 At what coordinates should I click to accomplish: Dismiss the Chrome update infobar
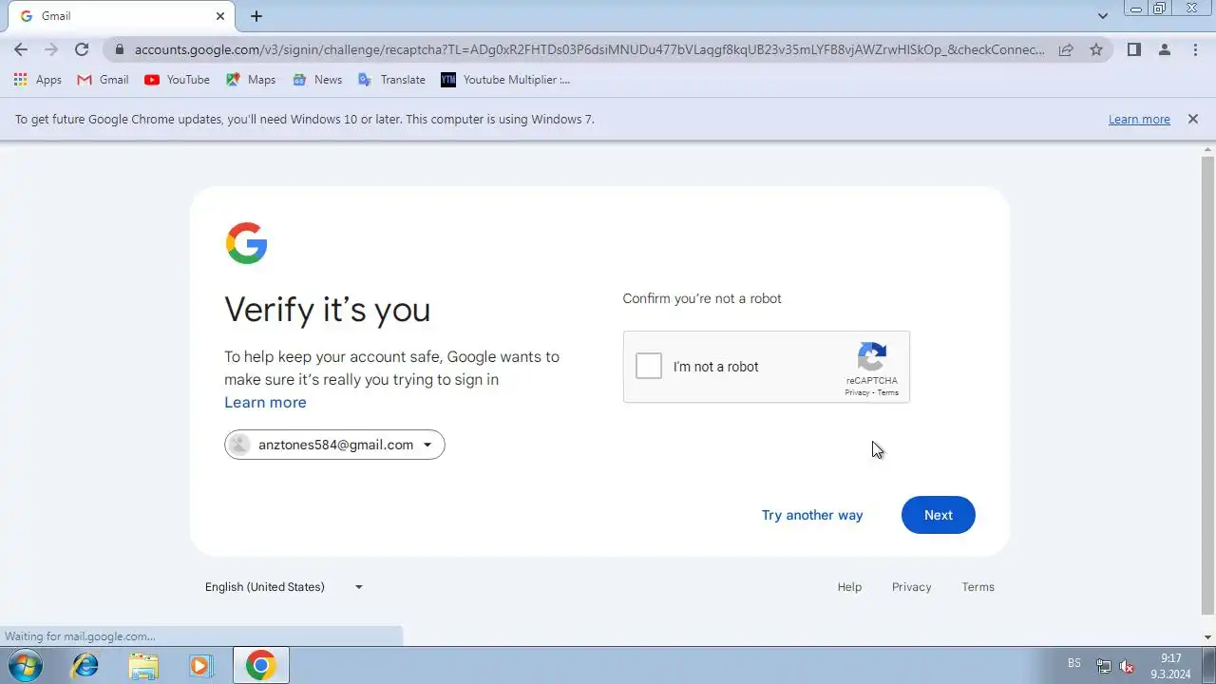[1192, 120]
